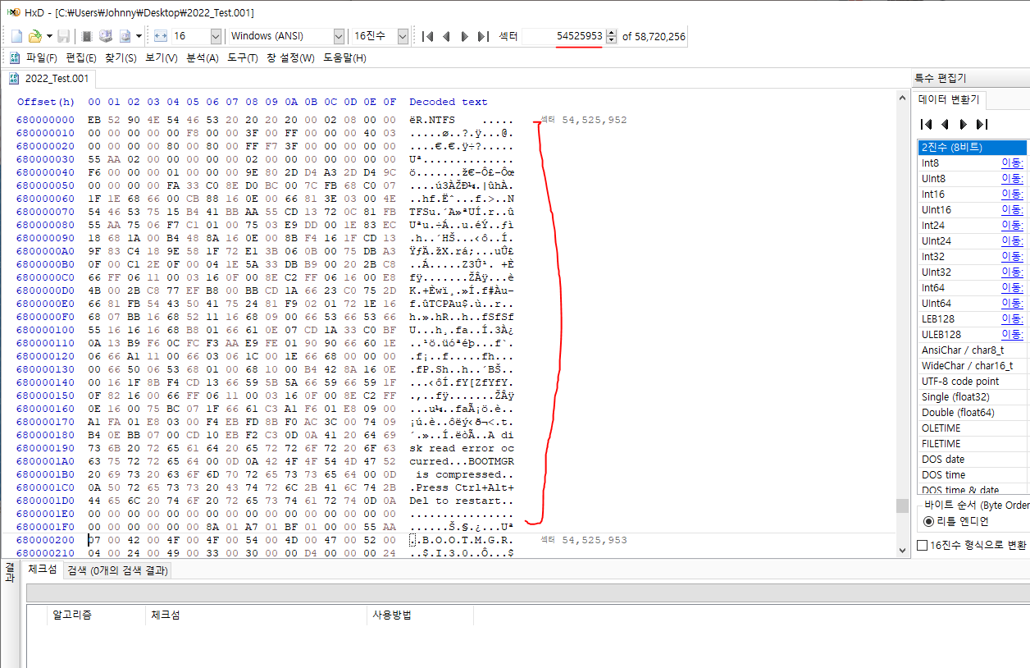Click 이동 link for Int16
This screenshot has height=668, width=1030.
(x=1013, y=194)
